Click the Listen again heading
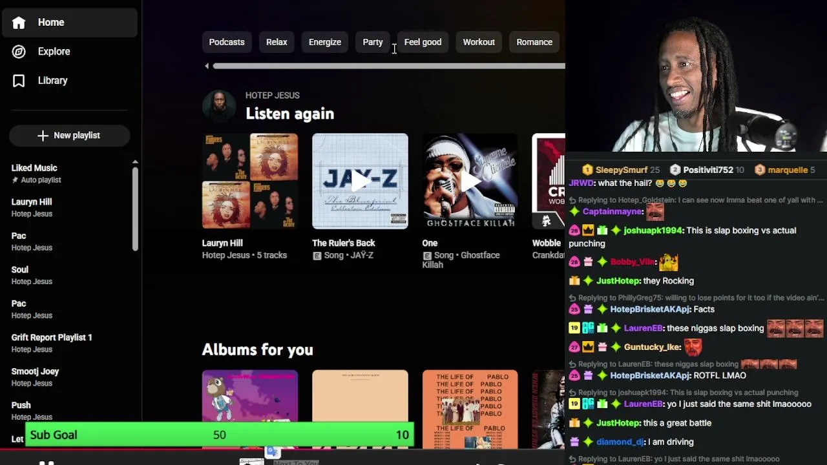Image resolution: width=827 pixels, height=465 pixels. 290,114
